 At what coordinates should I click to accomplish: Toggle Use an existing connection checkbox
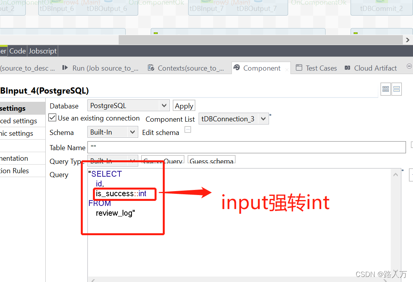tap(52, 117)
